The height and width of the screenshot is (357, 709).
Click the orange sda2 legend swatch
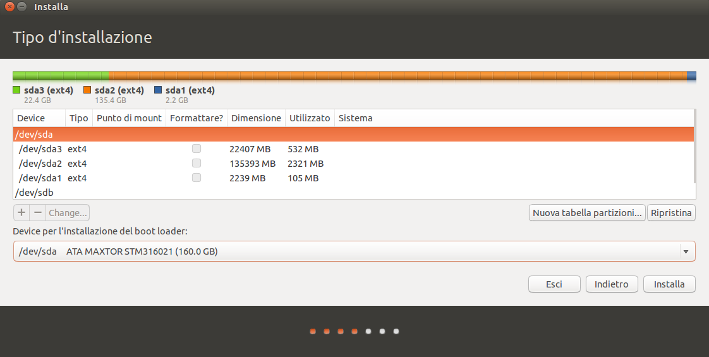(x=87, y=90)
